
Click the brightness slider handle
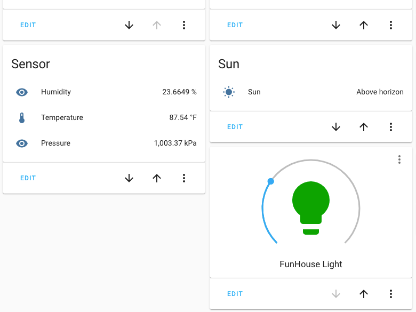coord(270,181)
